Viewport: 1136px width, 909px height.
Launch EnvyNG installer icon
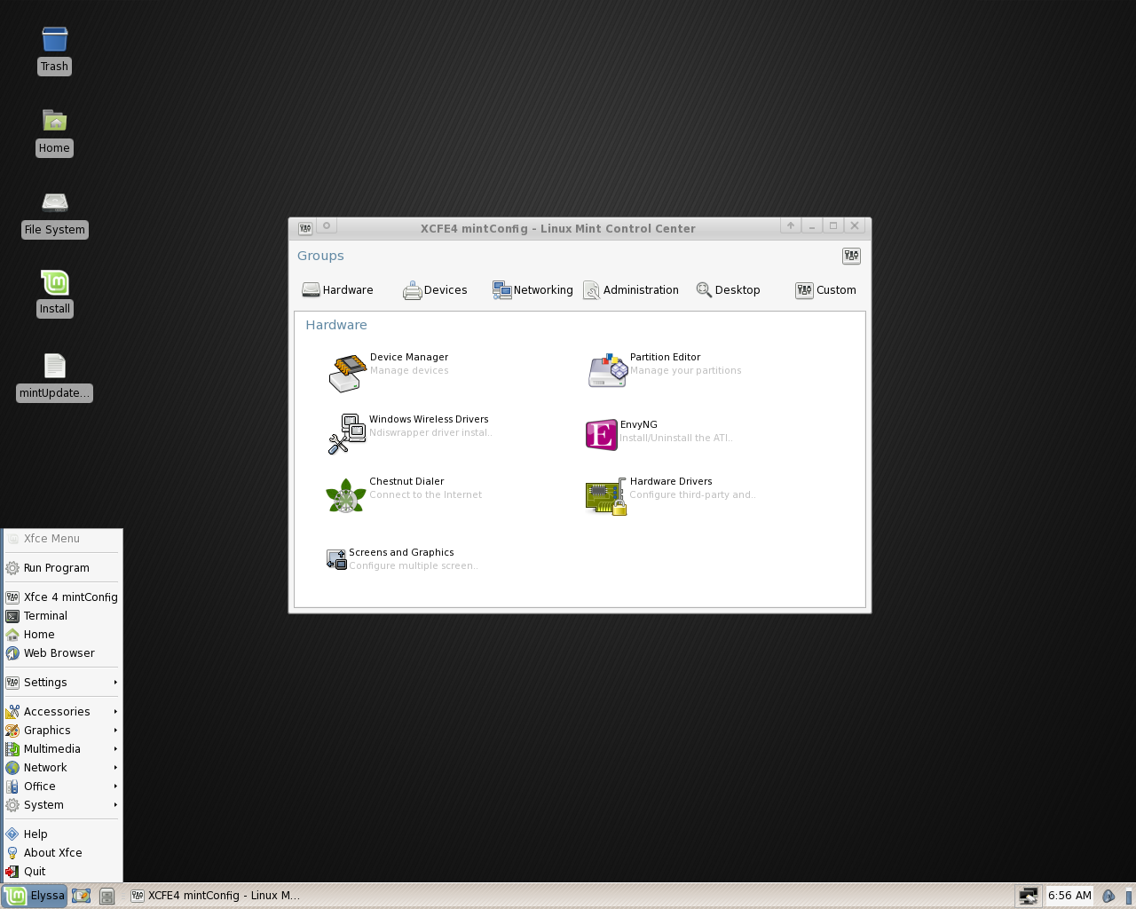click(601, 435)
